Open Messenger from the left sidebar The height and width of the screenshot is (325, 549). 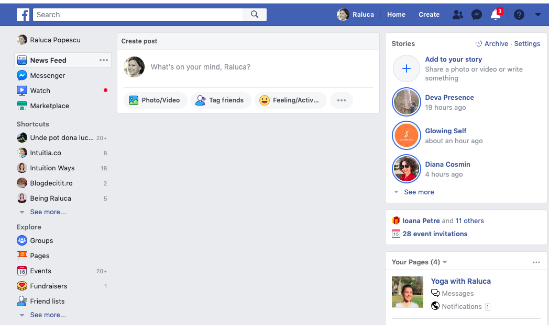pos(47,75)
